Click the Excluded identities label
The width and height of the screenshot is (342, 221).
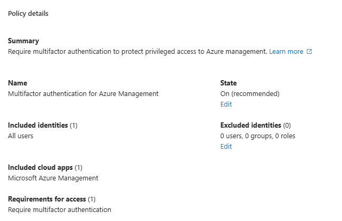tap(251, 126)
